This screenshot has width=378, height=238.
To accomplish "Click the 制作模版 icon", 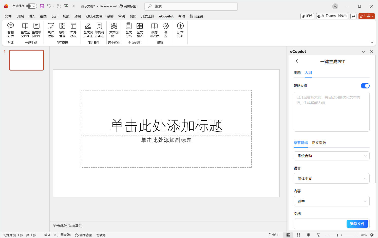I will tap(51, 30).
